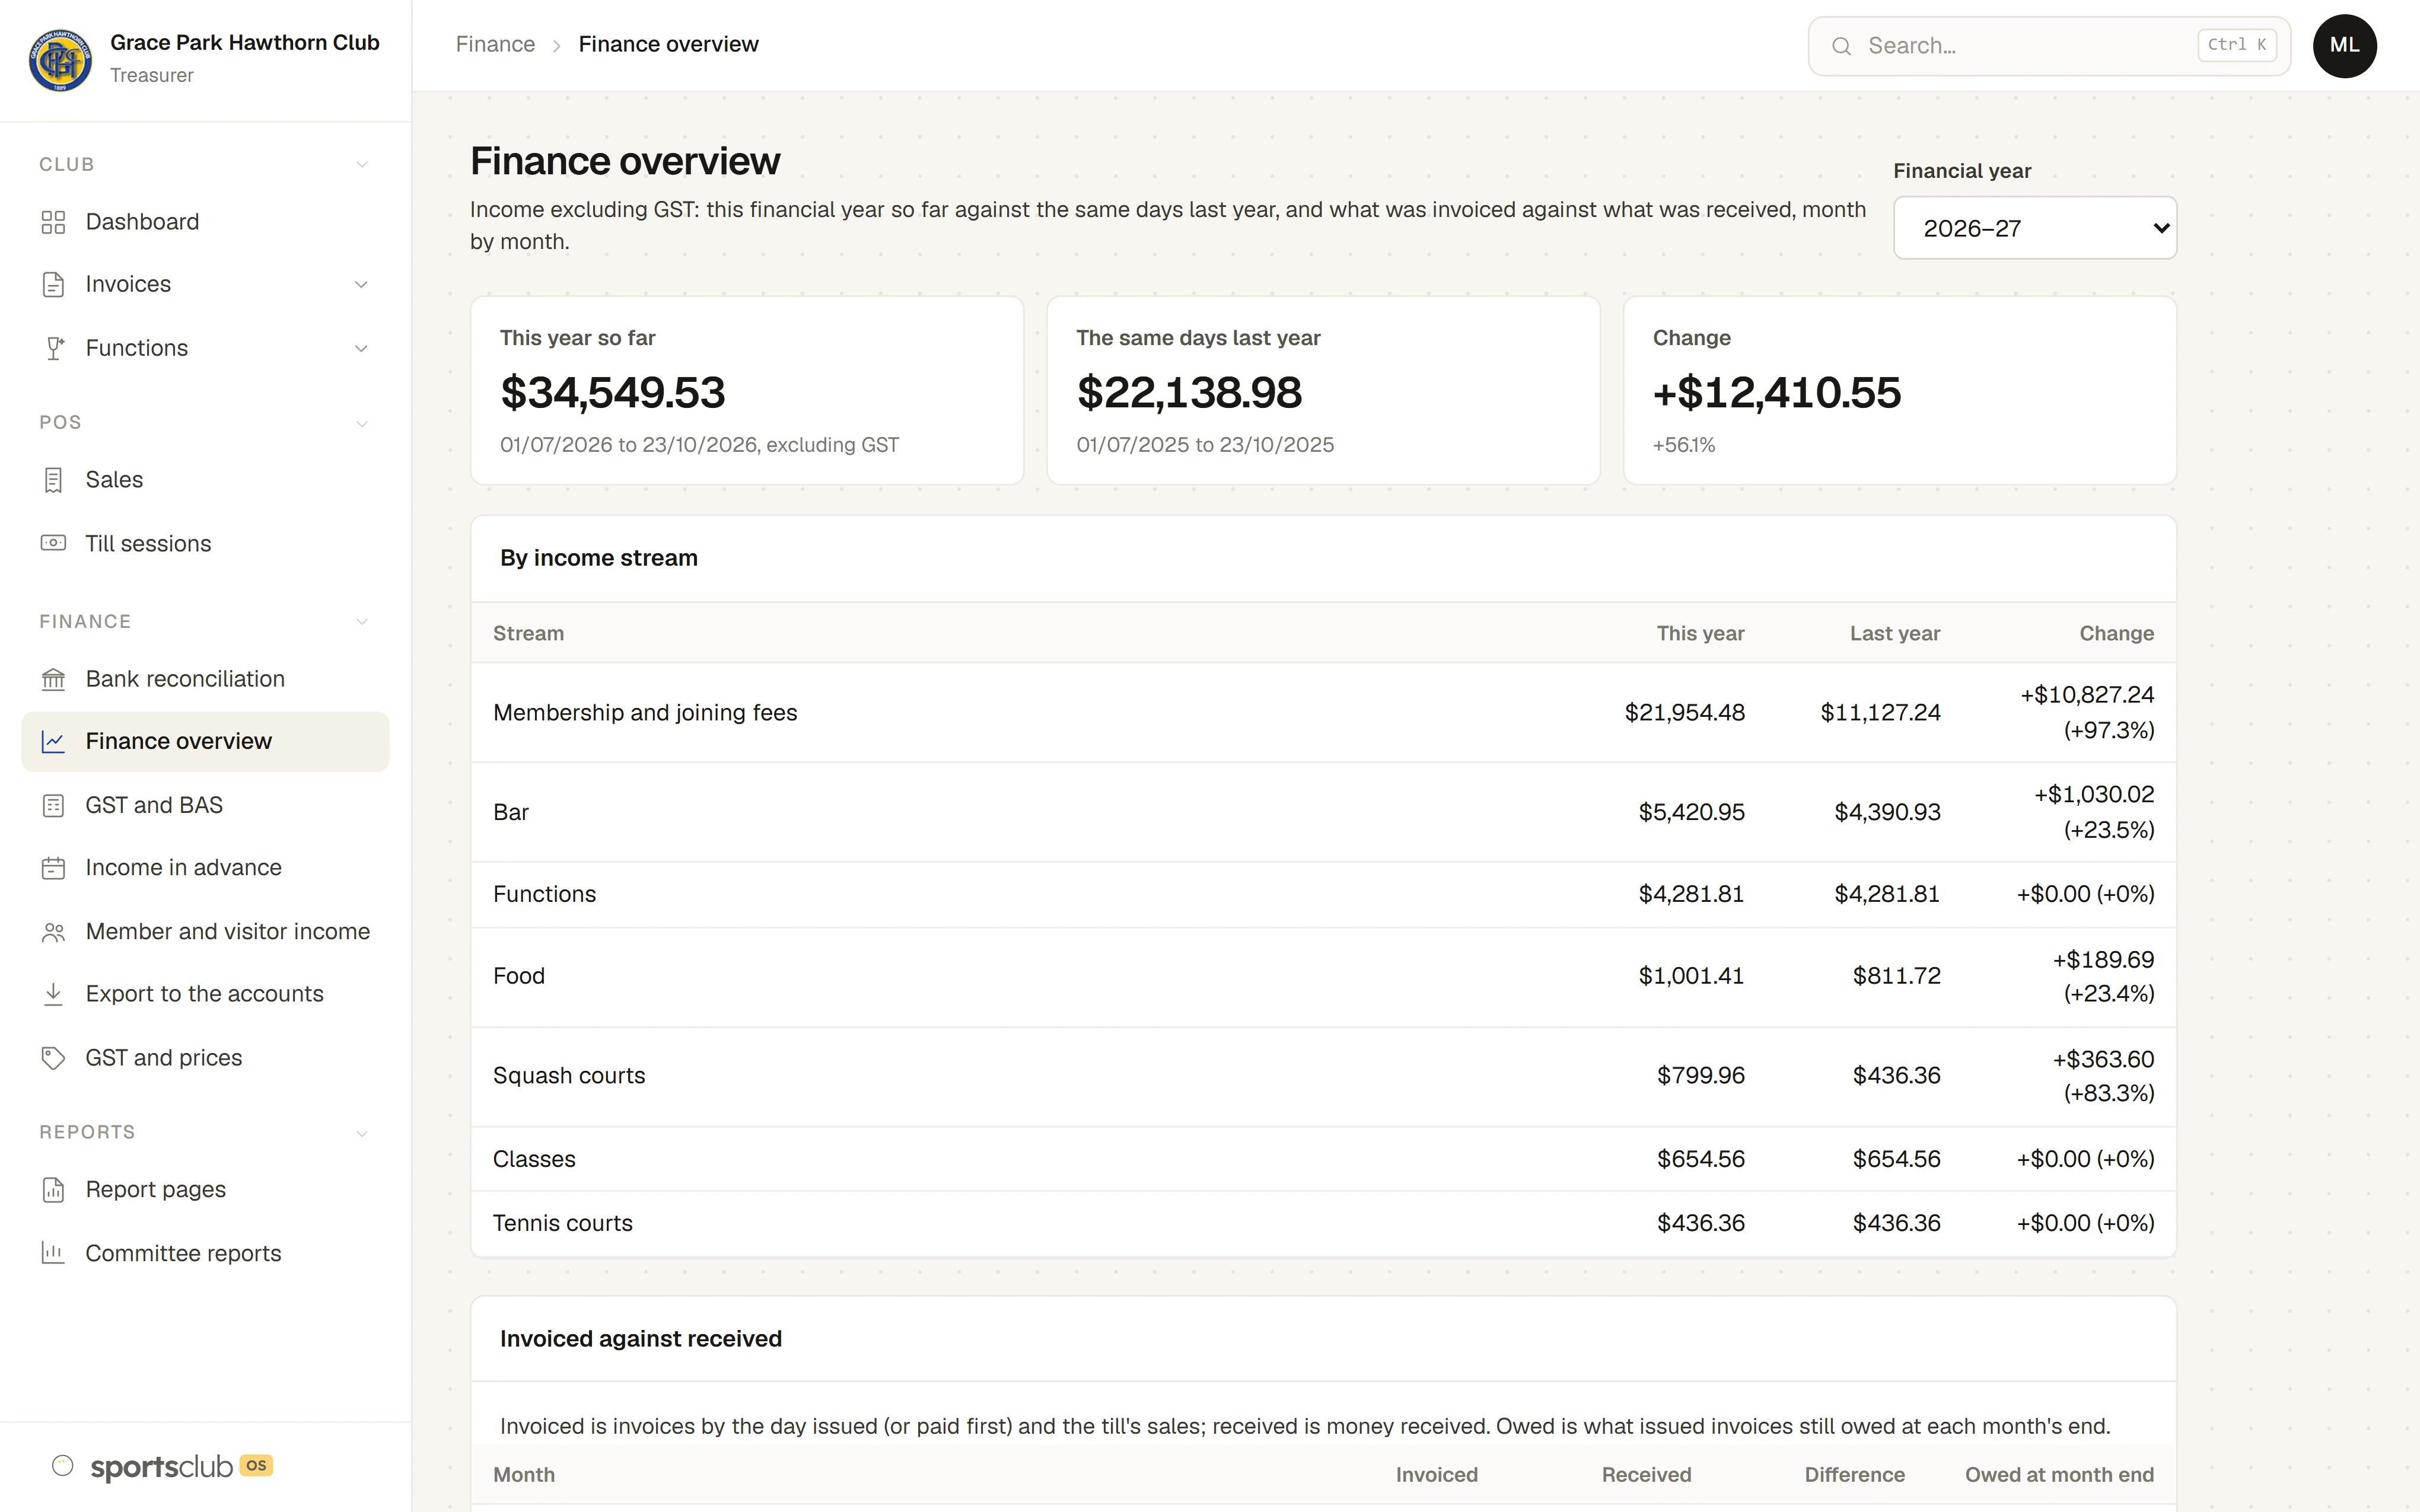This screenshot has width=2420, height=1512.
Task: Click the Finance breadcrumb link
Action: click(495, 44)
